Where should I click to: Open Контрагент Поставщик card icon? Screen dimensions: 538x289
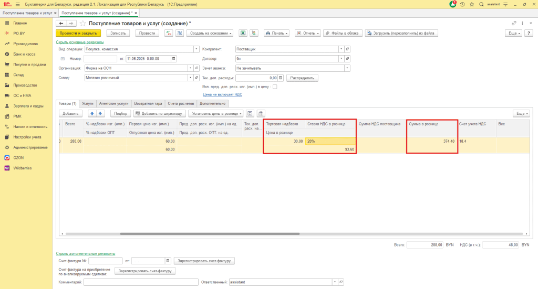click(347, 49)
